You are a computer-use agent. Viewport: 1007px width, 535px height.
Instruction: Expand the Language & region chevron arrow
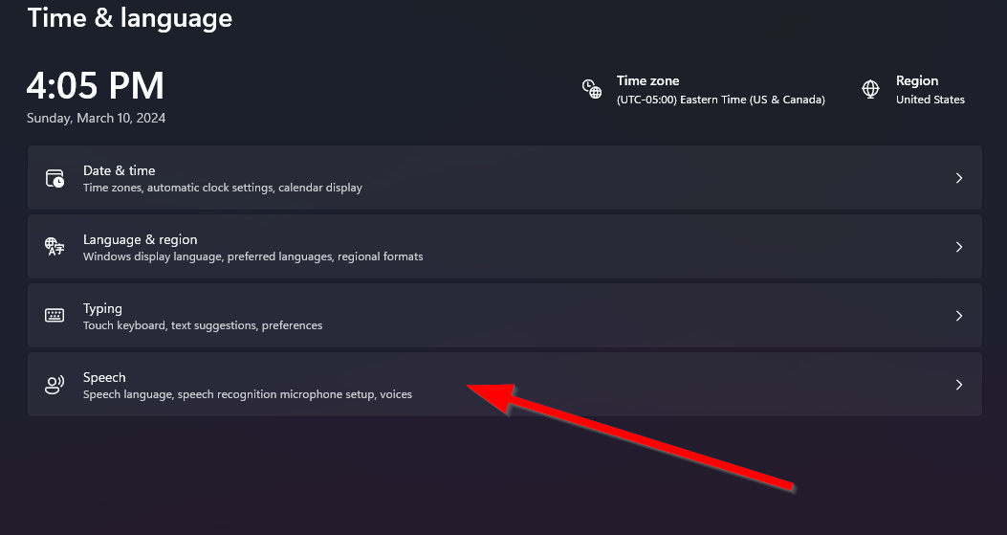coord(958,247)
